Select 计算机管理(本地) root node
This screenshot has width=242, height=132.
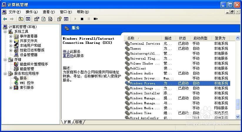pos(23,27)
